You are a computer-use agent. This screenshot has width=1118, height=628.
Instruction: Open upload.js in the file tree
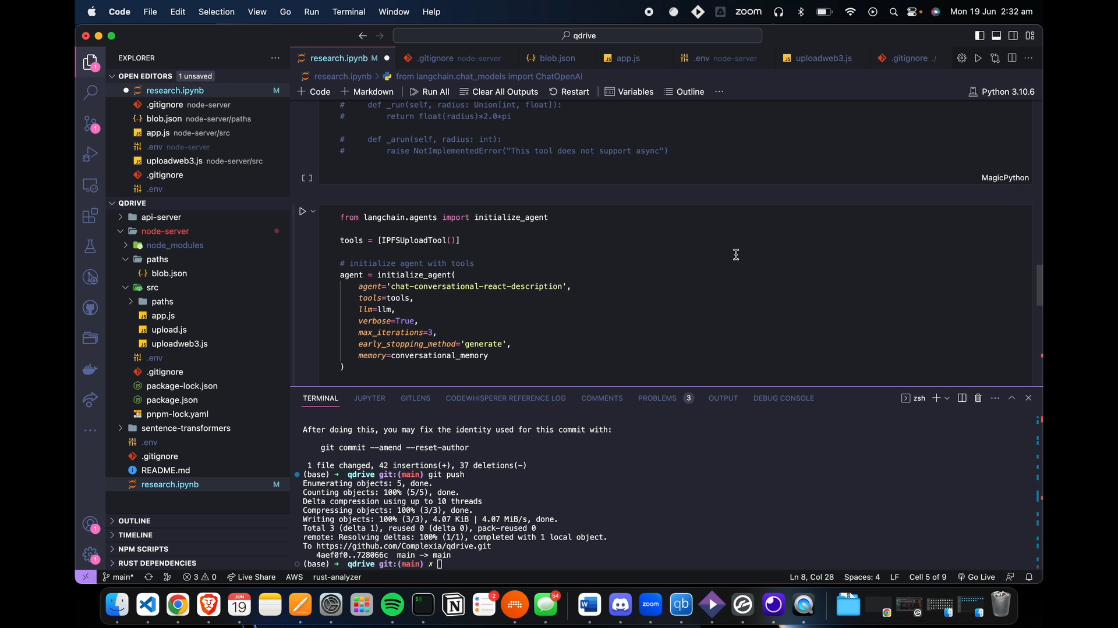pos(169,330)
